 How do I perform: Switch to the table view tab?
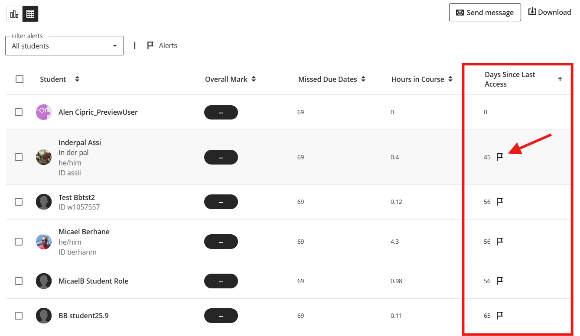pyautogui.click(x=30, y=13)
